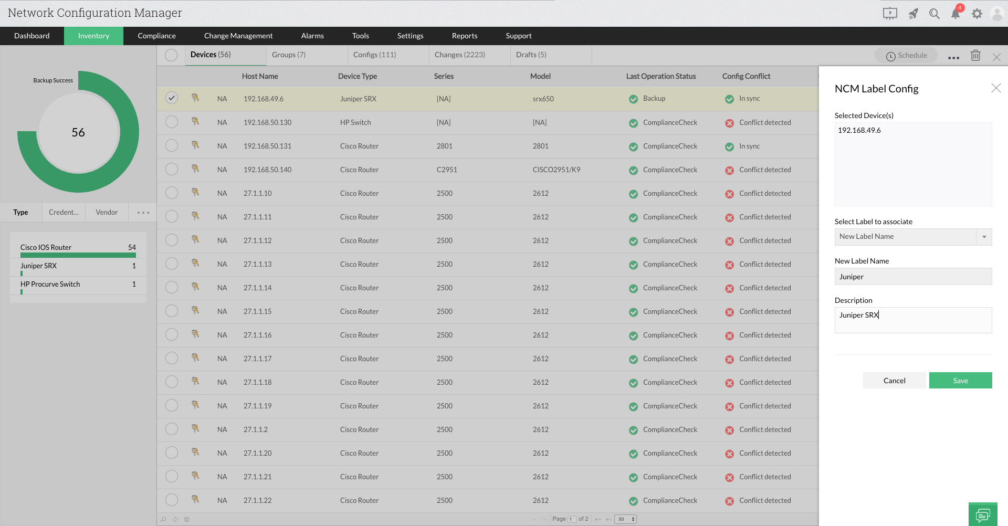Open the New Label Name dropdown
1008x526 pixels.
click(x=984, y=237)
